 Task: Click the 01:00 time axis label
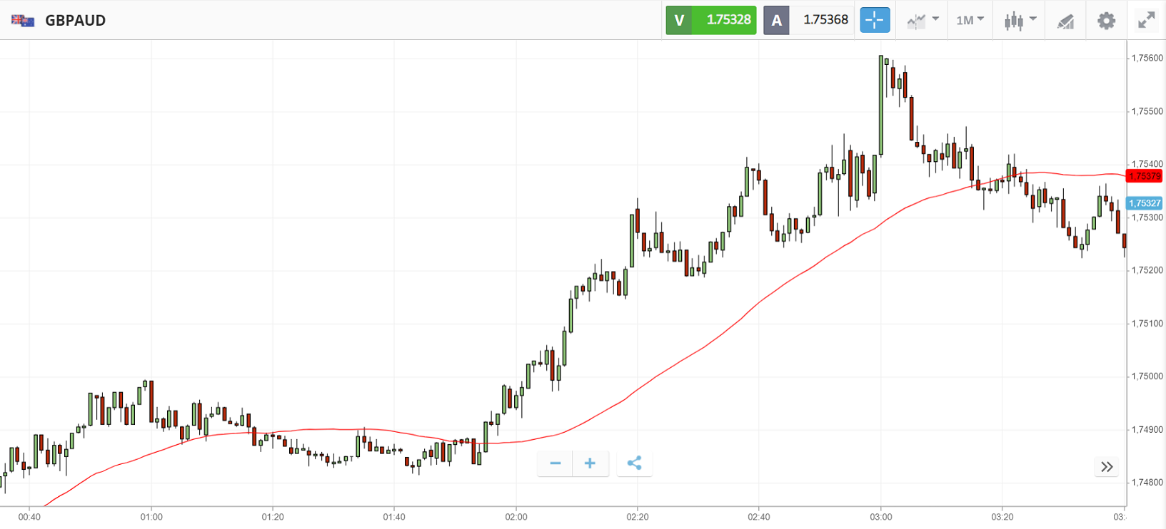click(151, 517)
